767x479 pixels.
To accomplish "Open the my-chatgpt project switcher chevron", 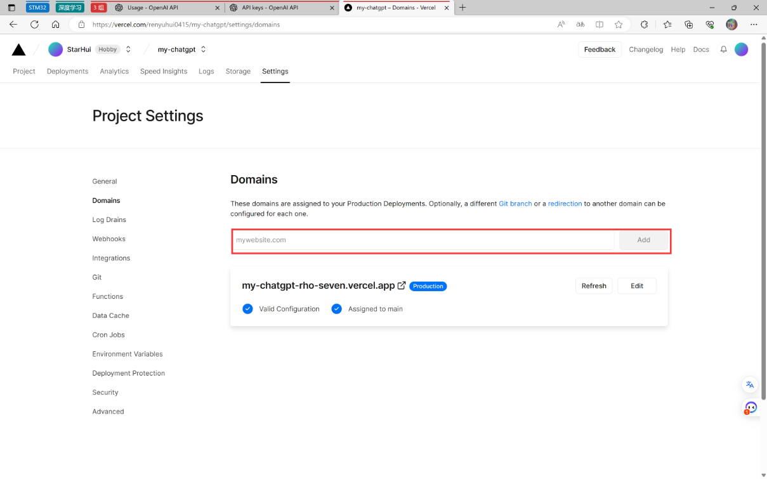I will click(204, 49).
